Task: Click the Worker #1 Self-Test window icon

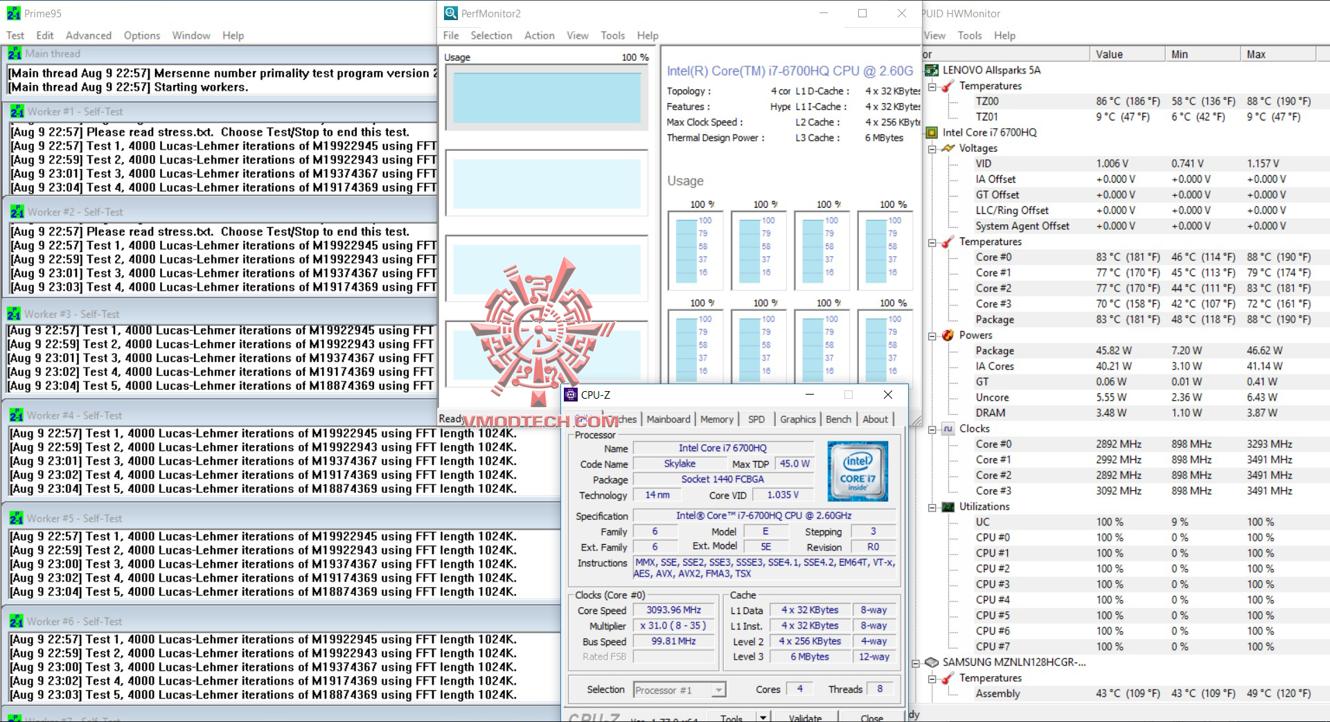Action: [17, 111]
